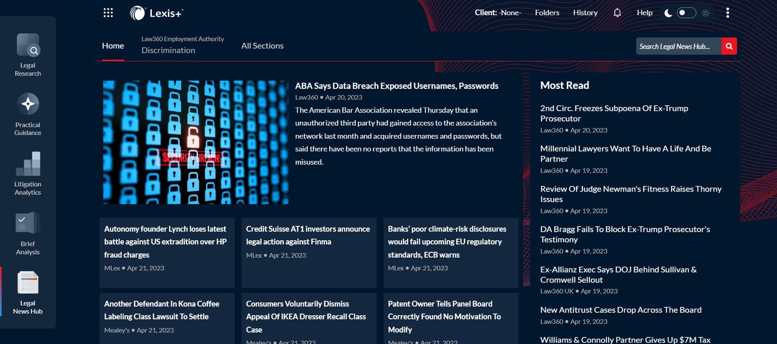Open the Client -None- selector
The height and width of the screenshot is (344, 777).
click(x=498, y=13)
